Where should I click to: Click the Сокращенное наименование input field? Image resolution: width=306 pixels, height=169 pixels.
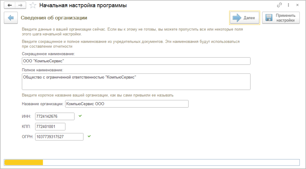[136, 61]
